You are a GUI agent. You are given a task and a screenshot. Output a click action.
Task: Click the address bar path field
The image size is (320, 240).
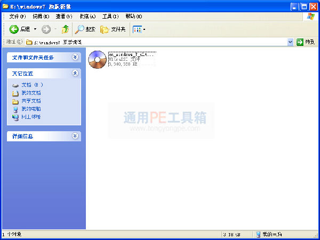point(156,42)
